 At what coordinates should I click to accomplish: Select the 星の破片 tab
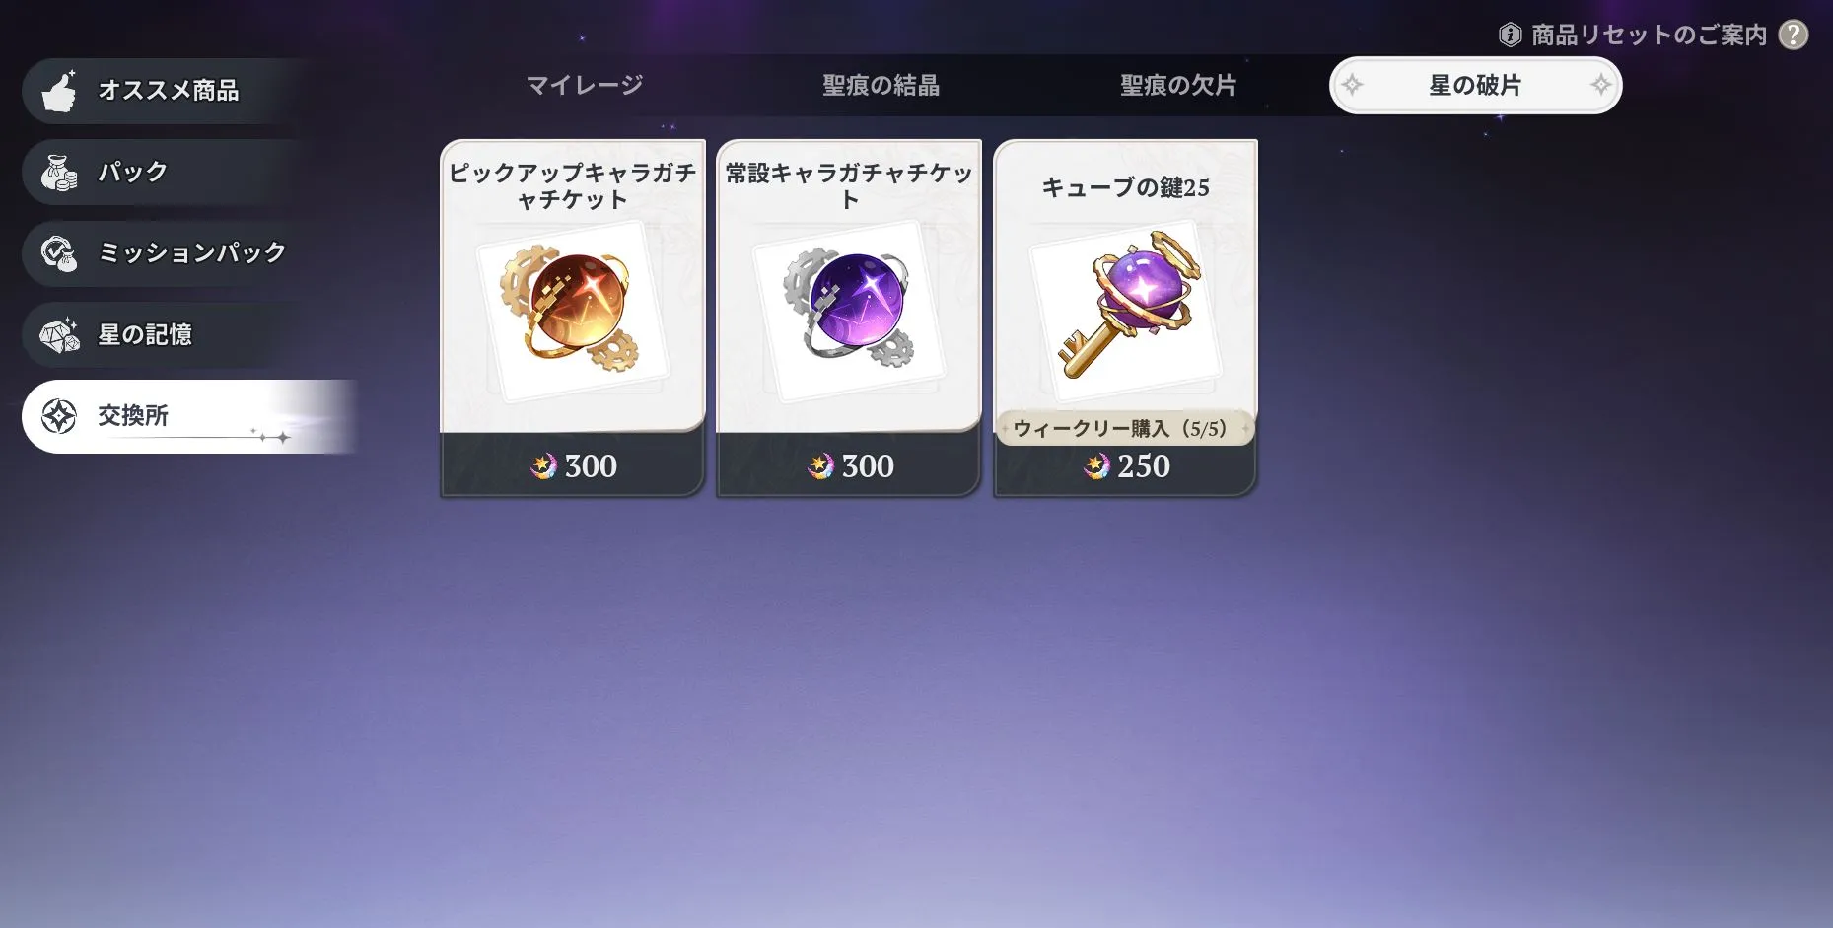pyautogui.click(x=1475, y=86)
